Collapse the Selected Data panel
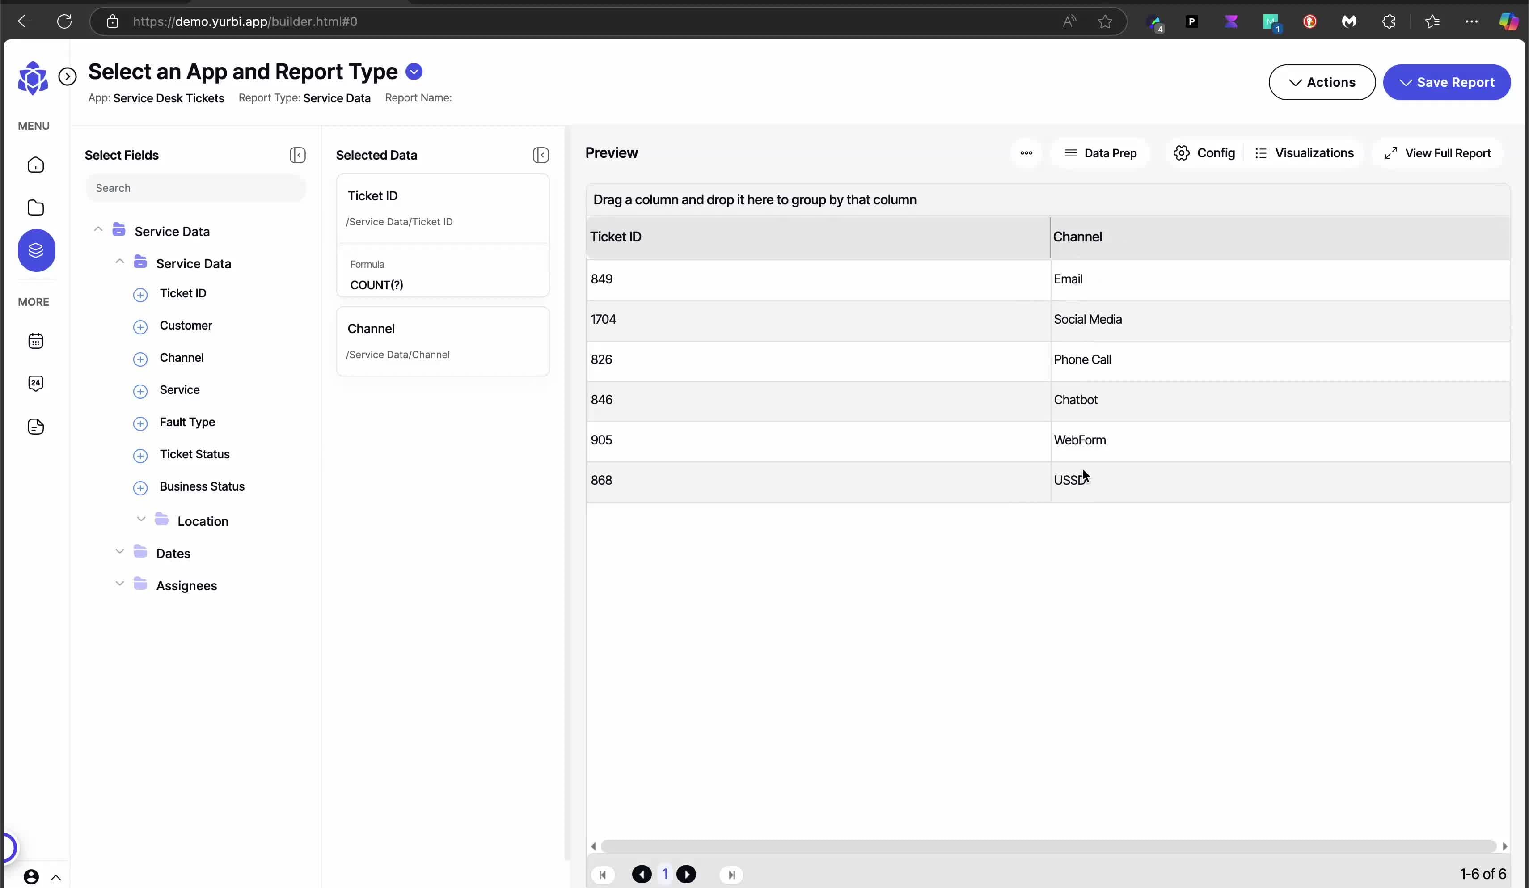Image resolution: width=1529 pixels, height=888 pixels. [541, 156]
